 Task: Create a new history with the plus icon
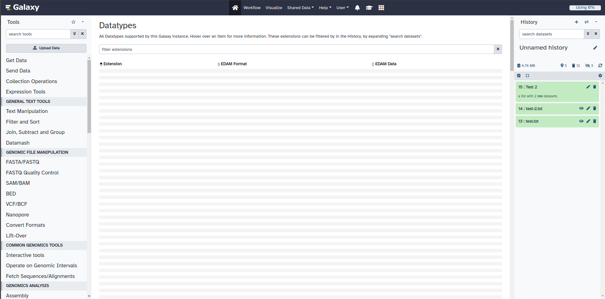[x=576, y=22]
